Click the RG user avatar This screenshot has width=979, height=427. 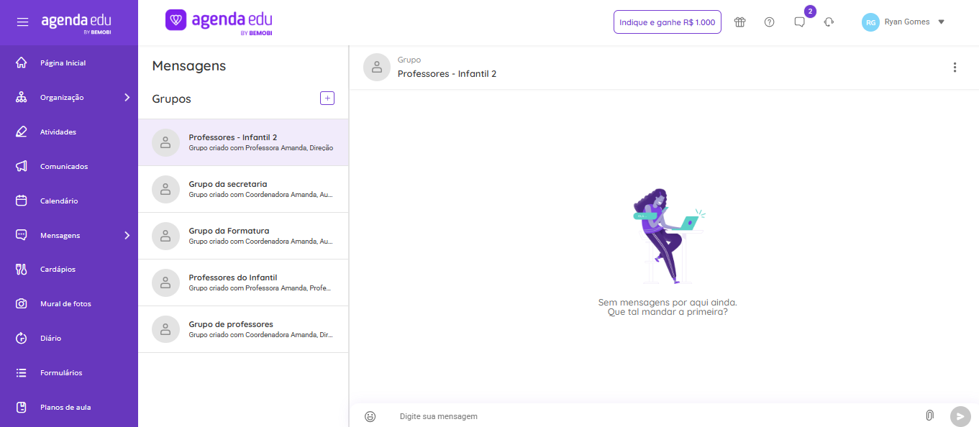[x=870, y=22]
